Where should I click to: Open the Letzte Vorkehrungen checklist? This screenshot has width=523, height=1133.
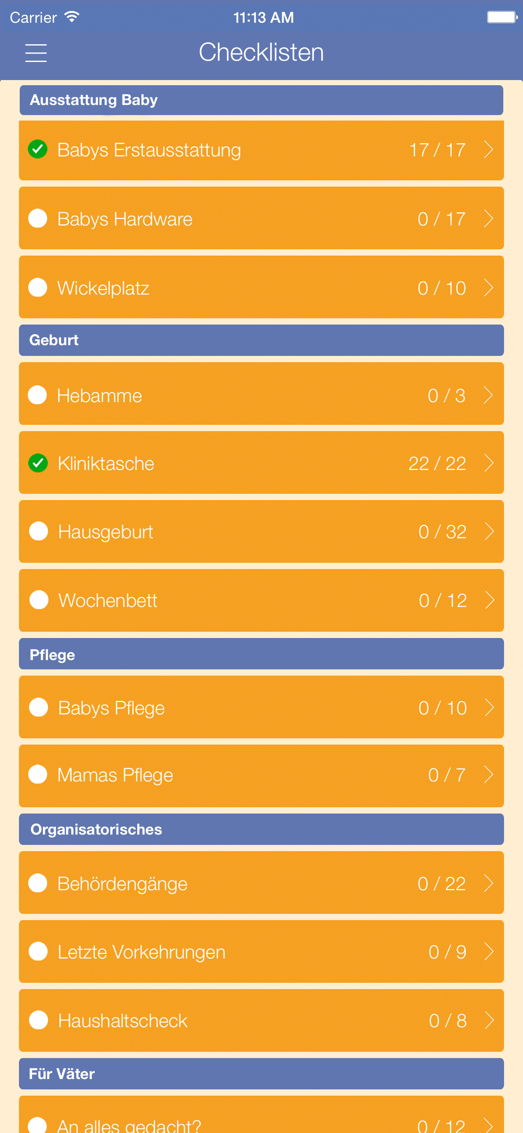tap(261, 951)
